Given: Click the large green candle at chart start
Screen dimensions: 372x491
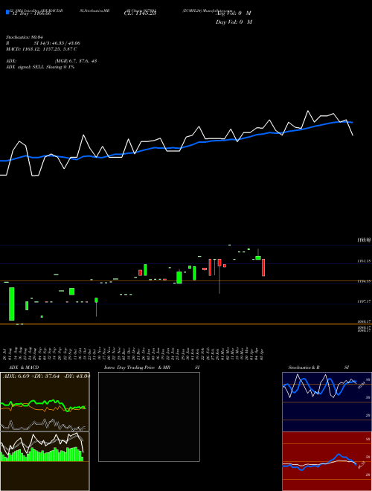Looking at the screenshot, I should [12, 304].
